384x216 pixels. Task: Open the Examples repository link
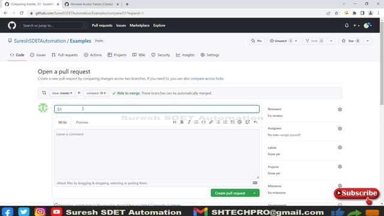[80, 41]
